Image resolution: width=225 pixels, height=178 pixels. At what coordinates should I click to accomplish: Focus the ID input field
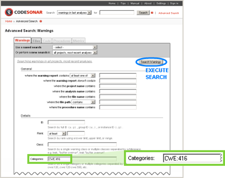tap(66, 122)
